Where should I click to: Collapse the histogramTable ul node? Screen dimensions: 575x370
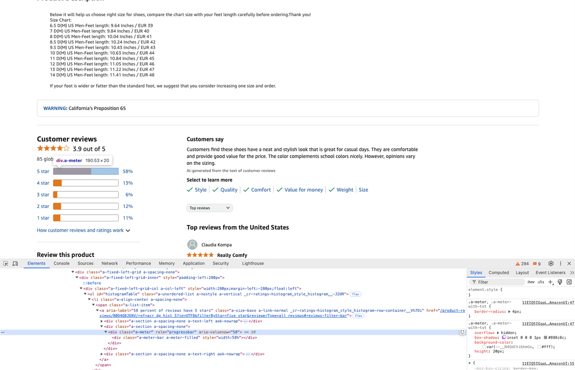point(85,294)
